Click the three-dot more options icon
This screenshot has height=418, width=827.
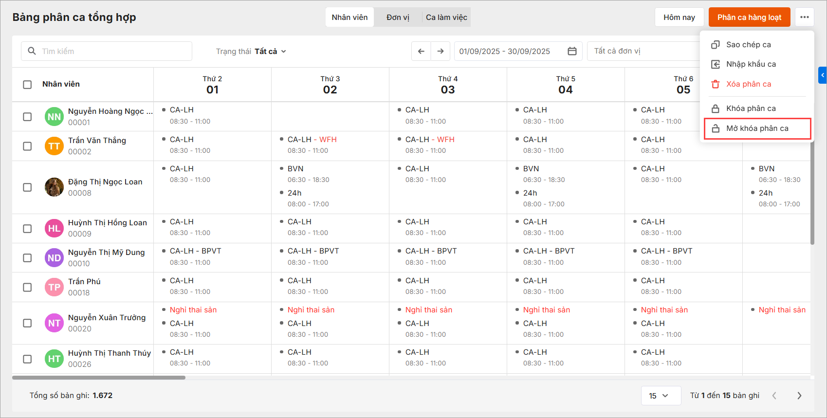(804, 17)
